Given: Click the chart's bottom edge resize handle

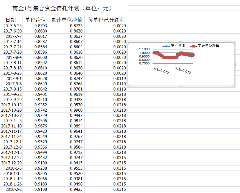Looking at the screenshot, I should [x=181, y=87].
